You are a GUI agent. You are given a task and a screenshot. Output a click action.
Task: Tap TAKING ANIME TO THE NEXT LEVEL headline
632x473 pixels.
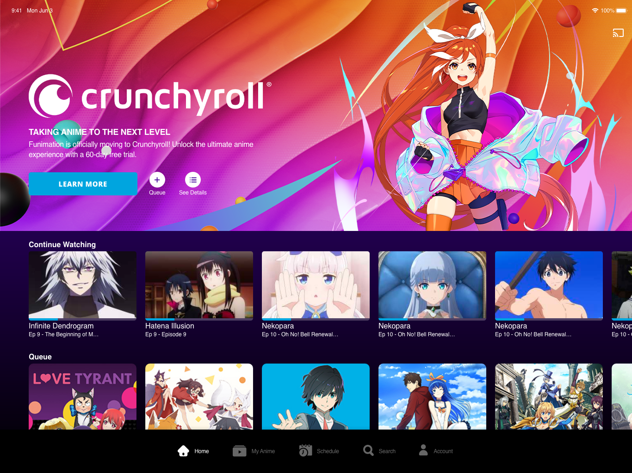click(x=99, y=132)
